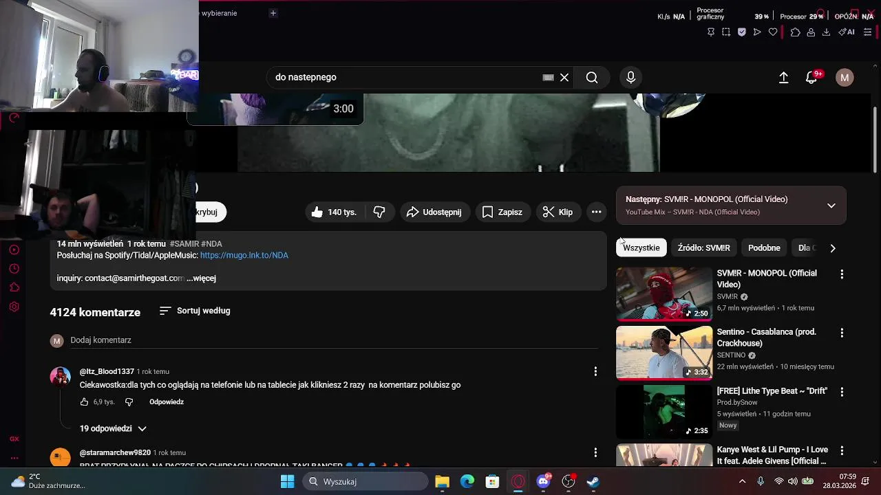
Task: Click the heart bookmark icon in address bar
Action: click(x=773, y=32)
